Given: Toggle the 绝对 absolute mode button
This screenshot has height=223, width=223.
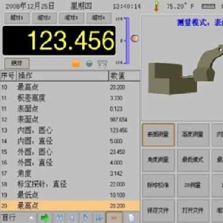Looking at the screenshot, I should point(17,63).
